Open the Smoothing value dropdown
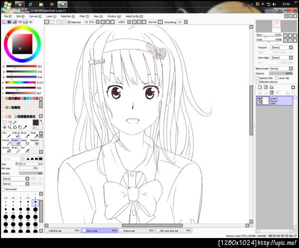This screenshot has width=299, height=248. tap(186, 22)
